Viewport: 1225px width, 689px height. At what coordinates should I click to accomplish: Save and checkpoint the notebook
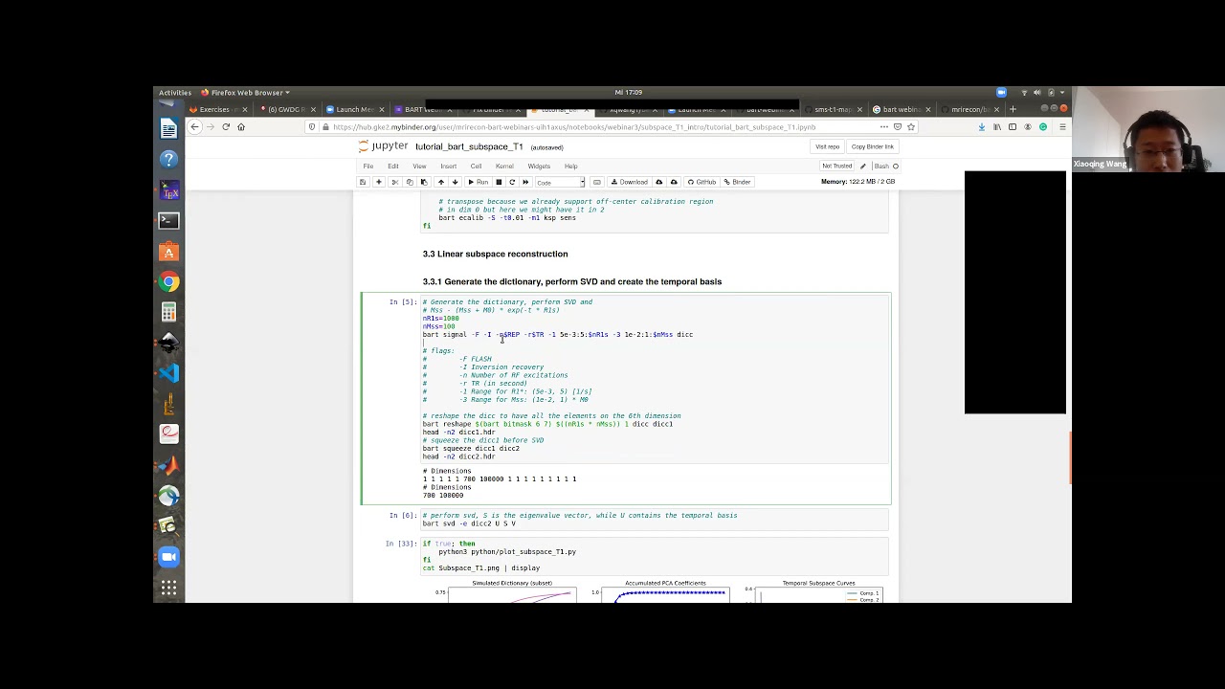tap(363, 182)
